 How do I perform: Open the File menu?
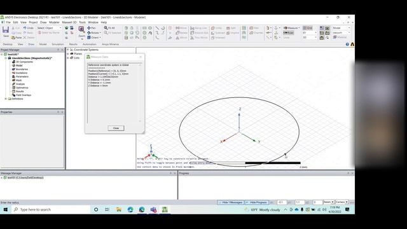coord(8,22)
